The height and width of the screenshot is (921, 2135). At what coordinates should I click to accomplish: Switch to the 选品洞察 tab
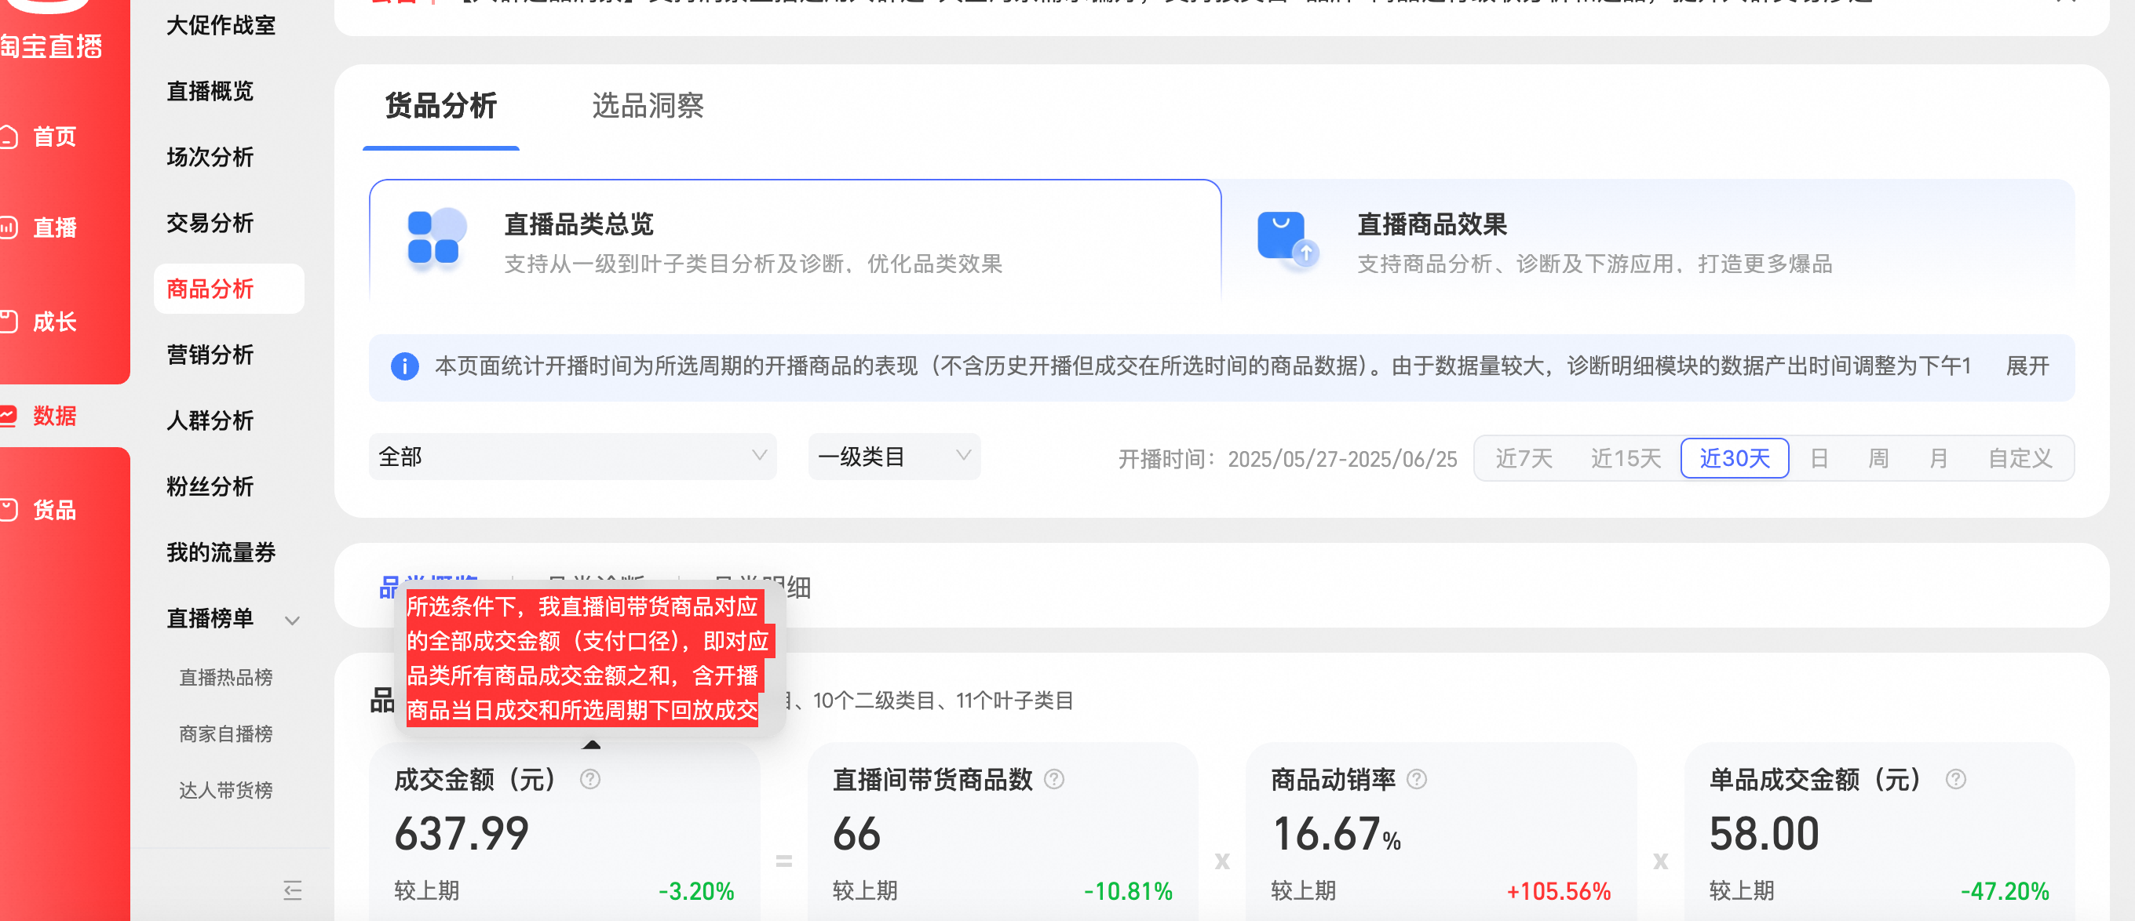pyautogui.click(x=648, y=106)
